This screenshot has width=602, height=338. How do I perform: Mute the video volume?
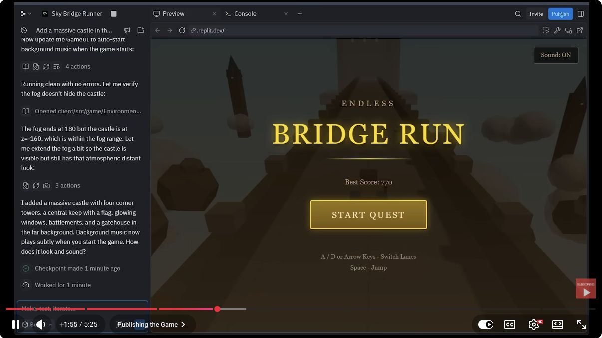coord(41,324)
